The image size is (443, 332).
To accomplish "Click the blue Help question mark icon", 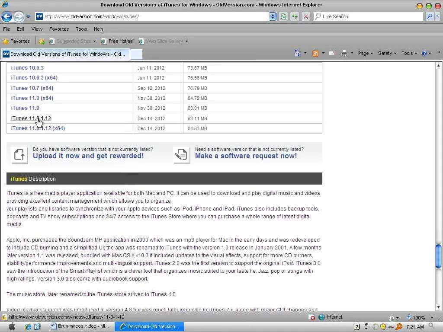I will (x=424, y=53).
